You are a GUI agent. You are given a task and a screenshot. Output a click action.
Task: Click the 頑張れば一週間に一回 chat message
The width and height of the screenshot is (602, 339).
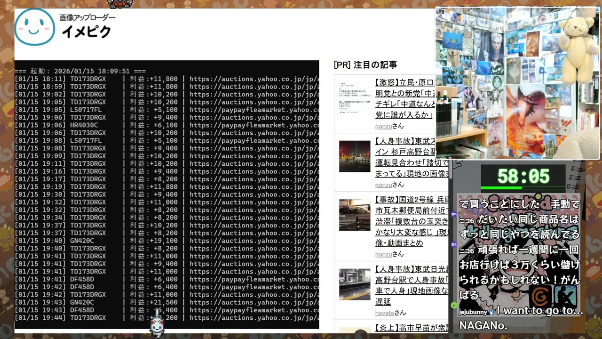[x=519, y=273]
